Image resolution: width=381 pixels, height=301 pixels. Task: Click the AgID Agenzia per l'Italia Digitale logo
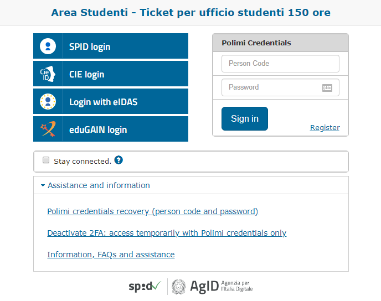pos(212,287)
